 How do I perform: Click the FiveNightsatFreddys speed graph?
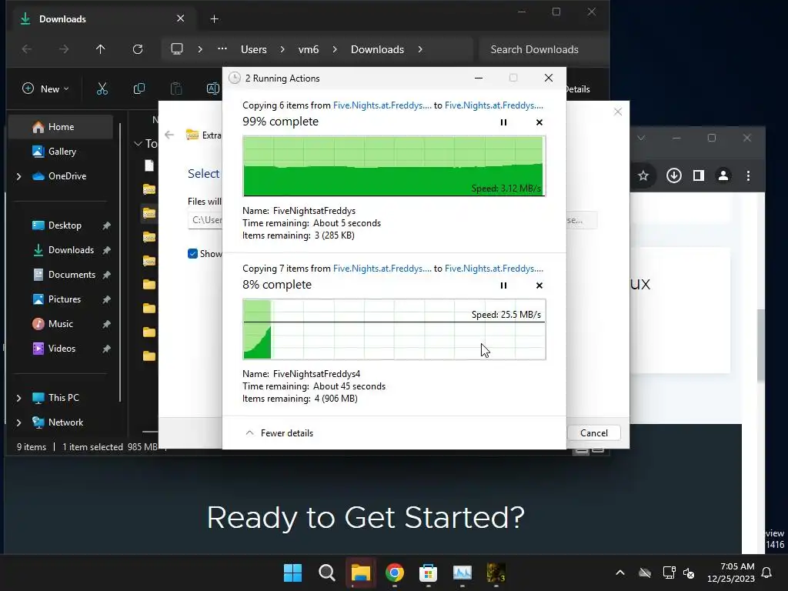point(394,166)
